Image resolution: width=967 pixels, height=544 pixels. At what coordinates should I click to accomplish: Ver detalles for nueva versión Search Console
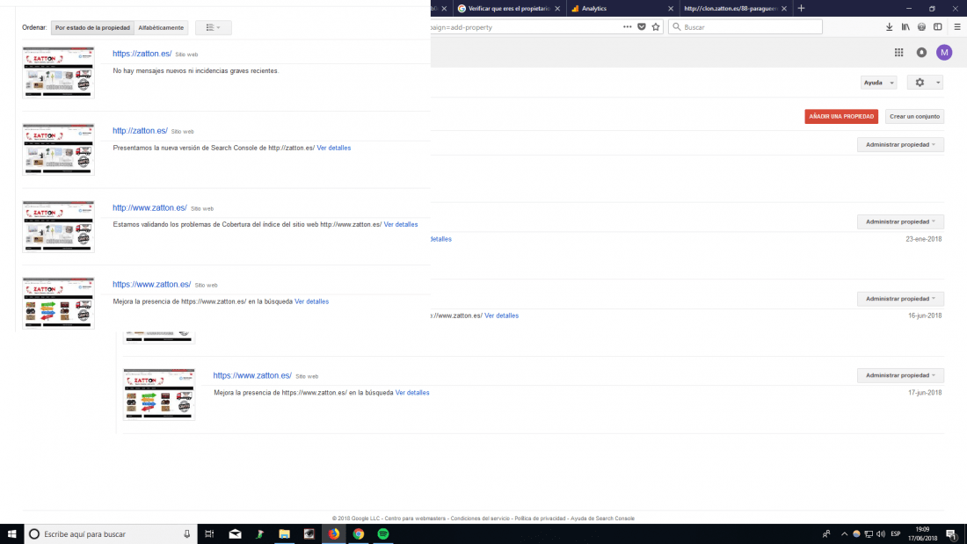pos(334,148)
